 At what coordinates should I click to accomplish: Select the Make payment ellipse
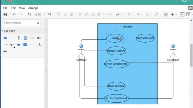pos(116,86)
